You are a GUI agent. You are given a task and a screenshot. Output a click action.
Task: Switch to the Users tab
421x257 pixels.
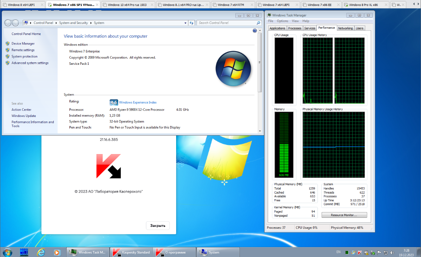[360, 28]
